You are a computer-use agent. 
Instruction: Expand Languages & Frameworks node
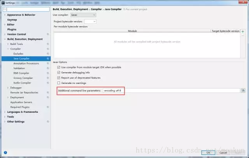point(5,112)
